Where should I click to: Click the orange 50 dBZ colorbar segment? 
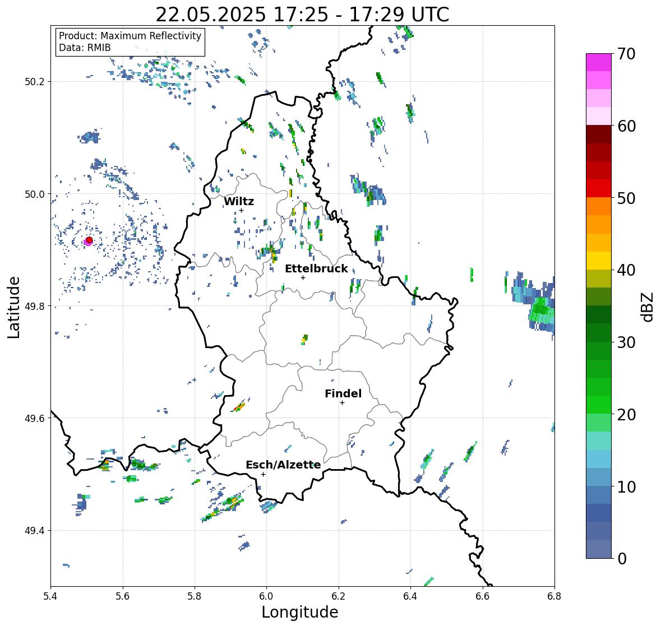click(x=598, y=206)
